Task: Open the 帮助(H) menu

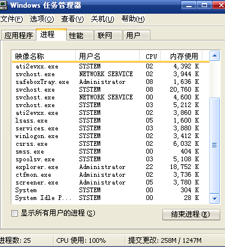Action: click(133, 19)
